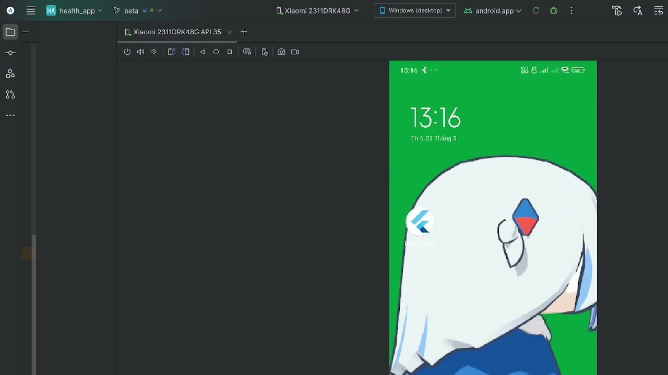The height and width of the screenshot is (375, 668).
Task: Tap the battery indicator in phone status bar
Action: [x=578, y=70]
